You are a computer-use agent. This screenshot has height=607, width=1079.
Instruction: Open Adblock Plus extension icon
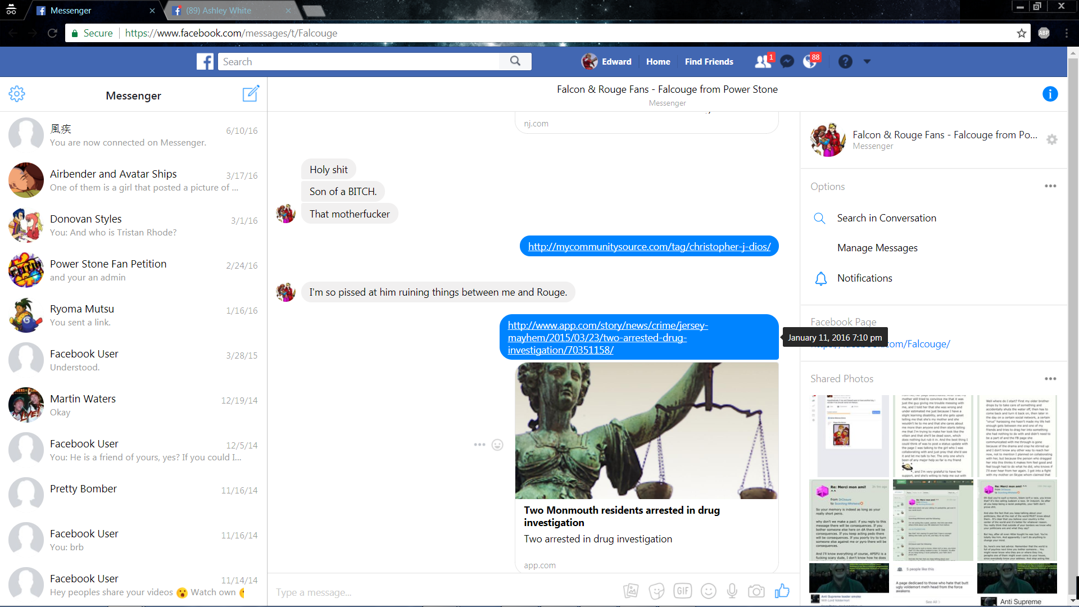1044,33
